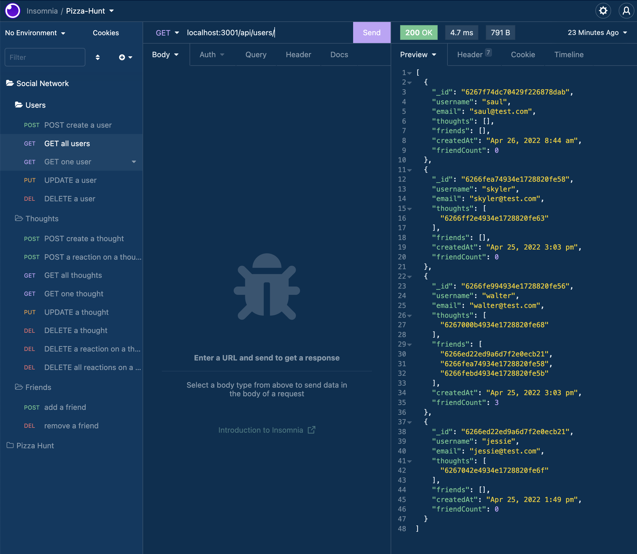Click the external link icon beside Introduction to Insomnia
The height and width of the screenshot is (554, 637).
(312, 430)
